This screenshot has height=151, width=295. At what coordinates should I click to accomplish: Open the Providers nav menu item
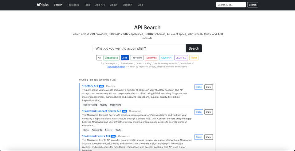[x=73, y=5]
